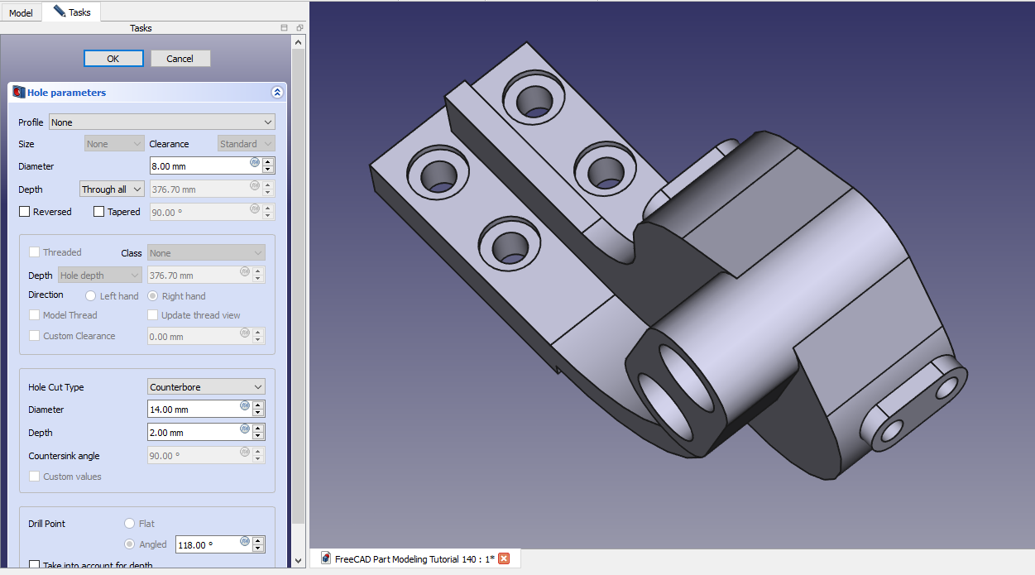Select the Tasks tab
Viewport: 1035px width, 575px height.
[x=72, y=12]
